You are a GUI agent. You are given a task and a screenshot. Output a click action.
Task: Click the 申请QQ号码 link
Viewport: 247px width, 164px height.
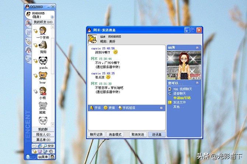[x=182, y=98]
